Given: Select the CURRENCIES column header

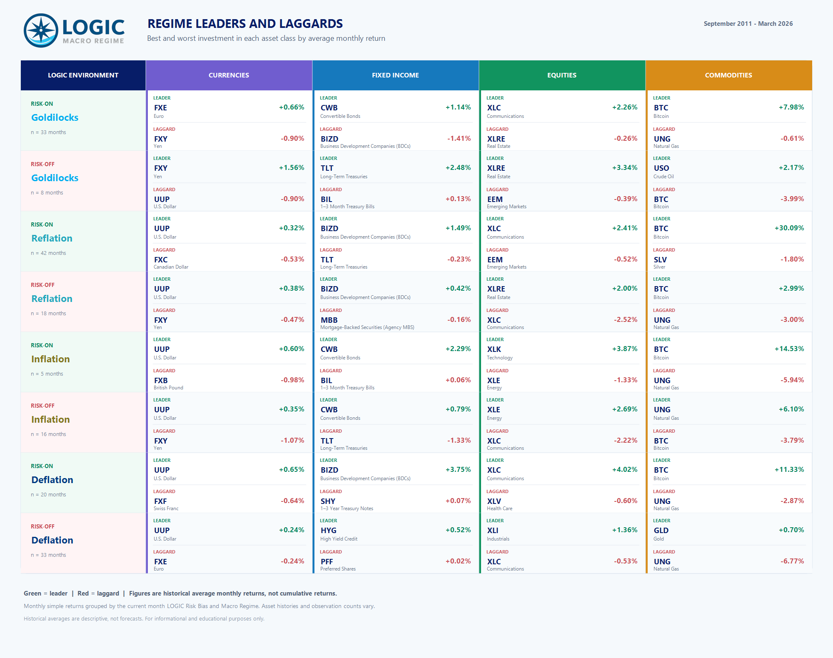Looking at the screenshot, I should click(x=229, y=75).
